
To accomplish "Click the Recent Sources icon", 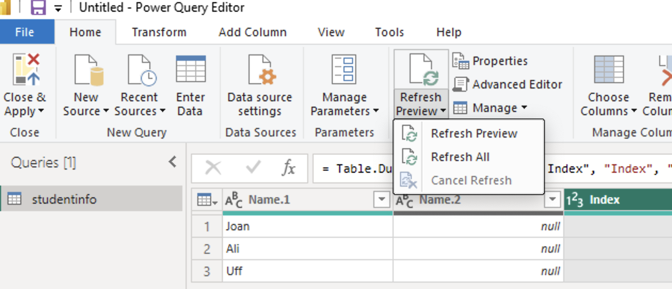I will (141, 69).
